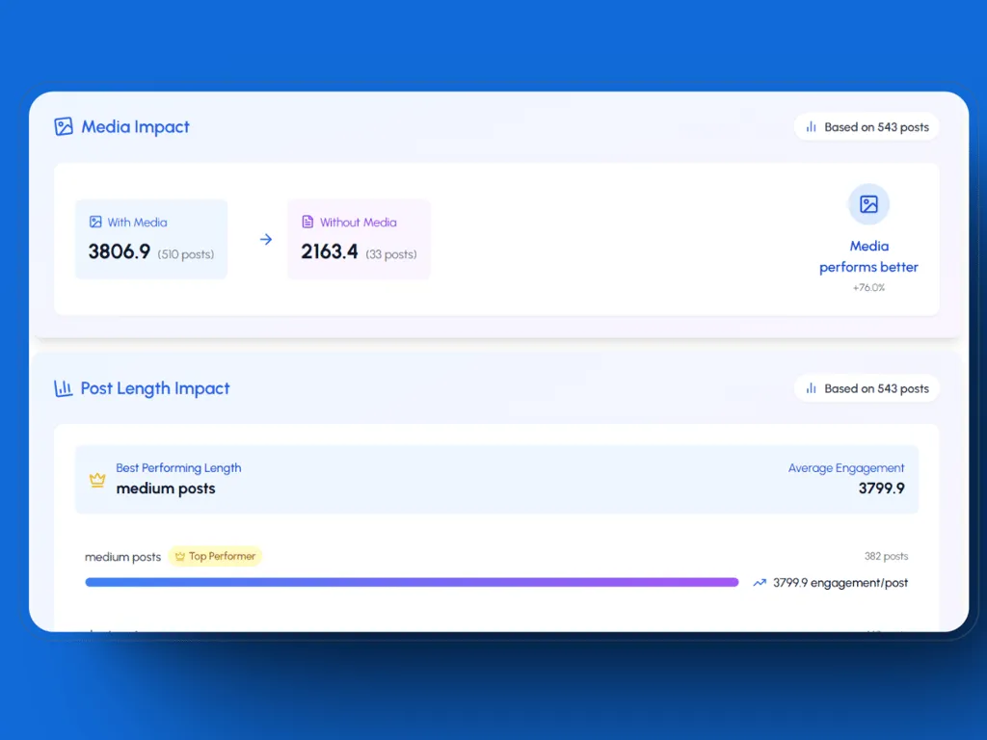Image resolution: width=987 pixels, height=740 pixels.
Task: Toggle the Top Performer badge on medium posts
Action: coord(214,556)
